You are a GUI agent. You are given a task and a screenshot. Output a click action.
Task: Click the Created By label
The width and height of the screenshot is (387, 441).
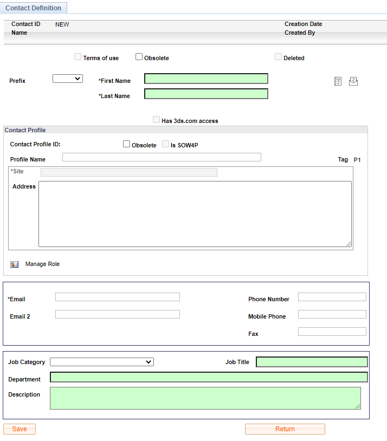coord(300,33)
